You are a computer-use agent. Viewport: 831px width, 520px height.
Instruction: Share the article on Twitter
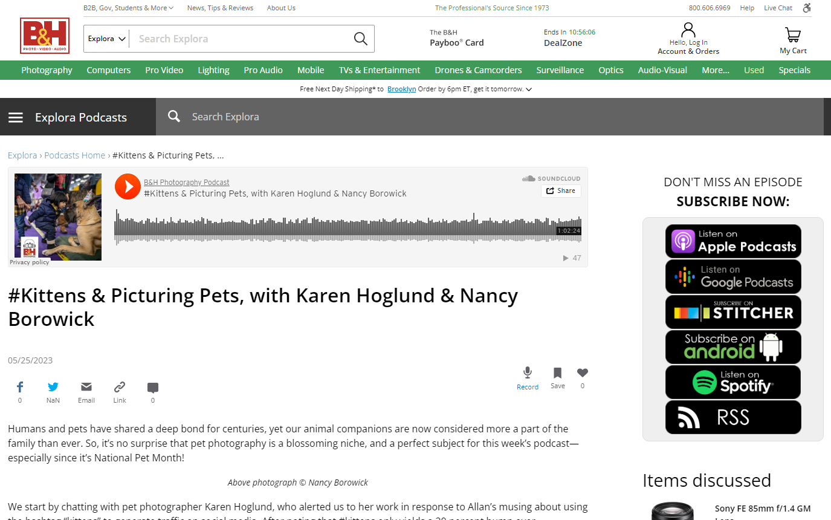[53, 387]
